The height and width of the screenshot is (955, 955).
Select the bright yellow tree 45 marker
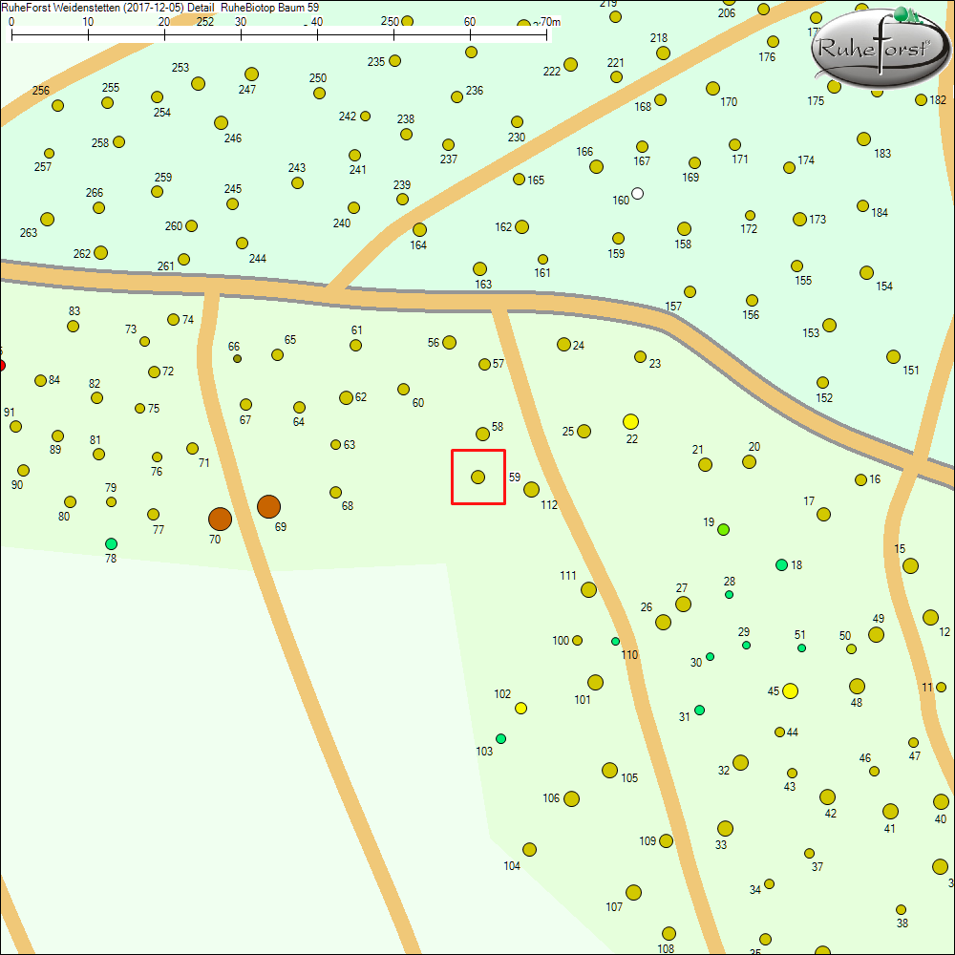790,690
